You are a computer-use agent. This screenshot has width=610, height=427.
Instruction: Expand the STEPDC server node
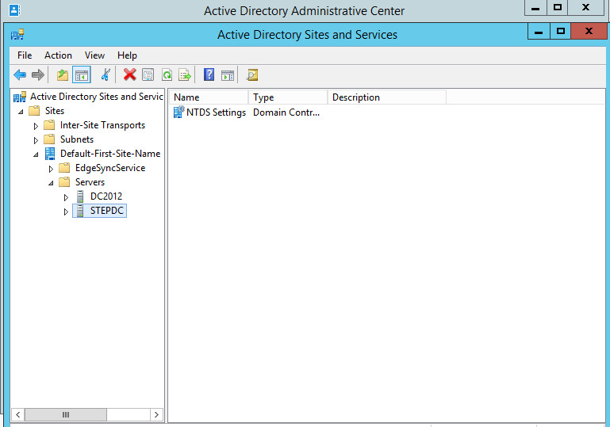66,212
